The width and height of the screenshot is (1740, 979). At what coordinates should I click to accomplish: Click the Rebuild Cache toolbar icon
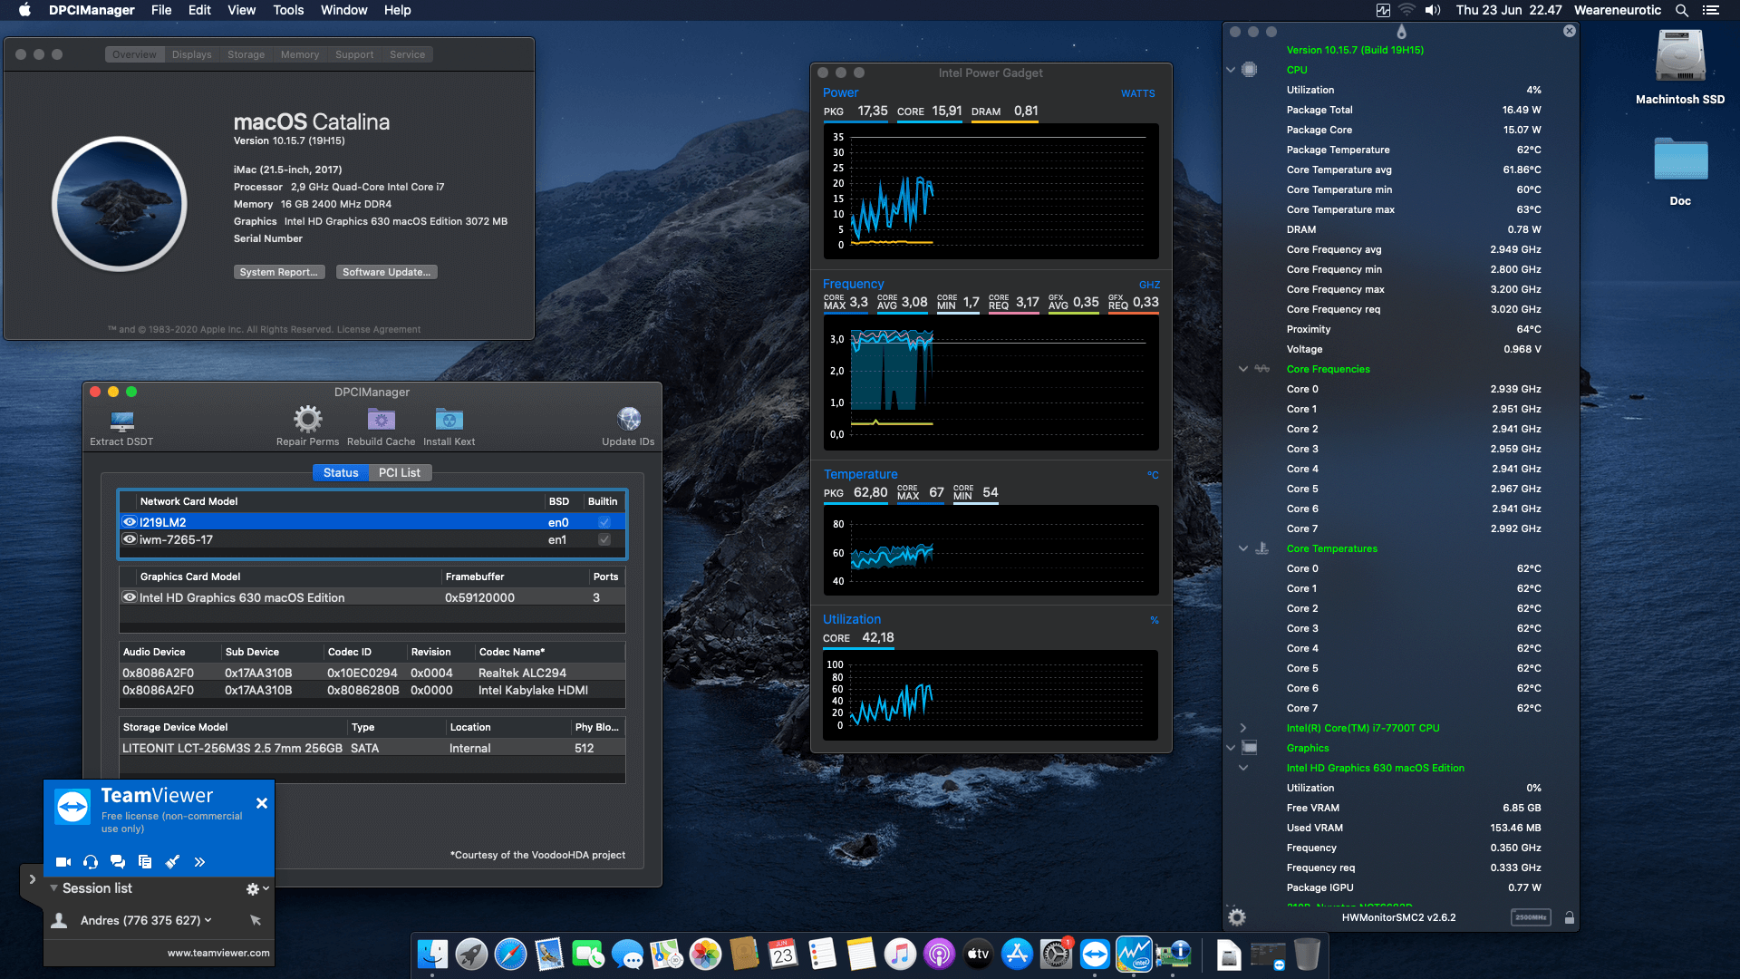(382, 420)
